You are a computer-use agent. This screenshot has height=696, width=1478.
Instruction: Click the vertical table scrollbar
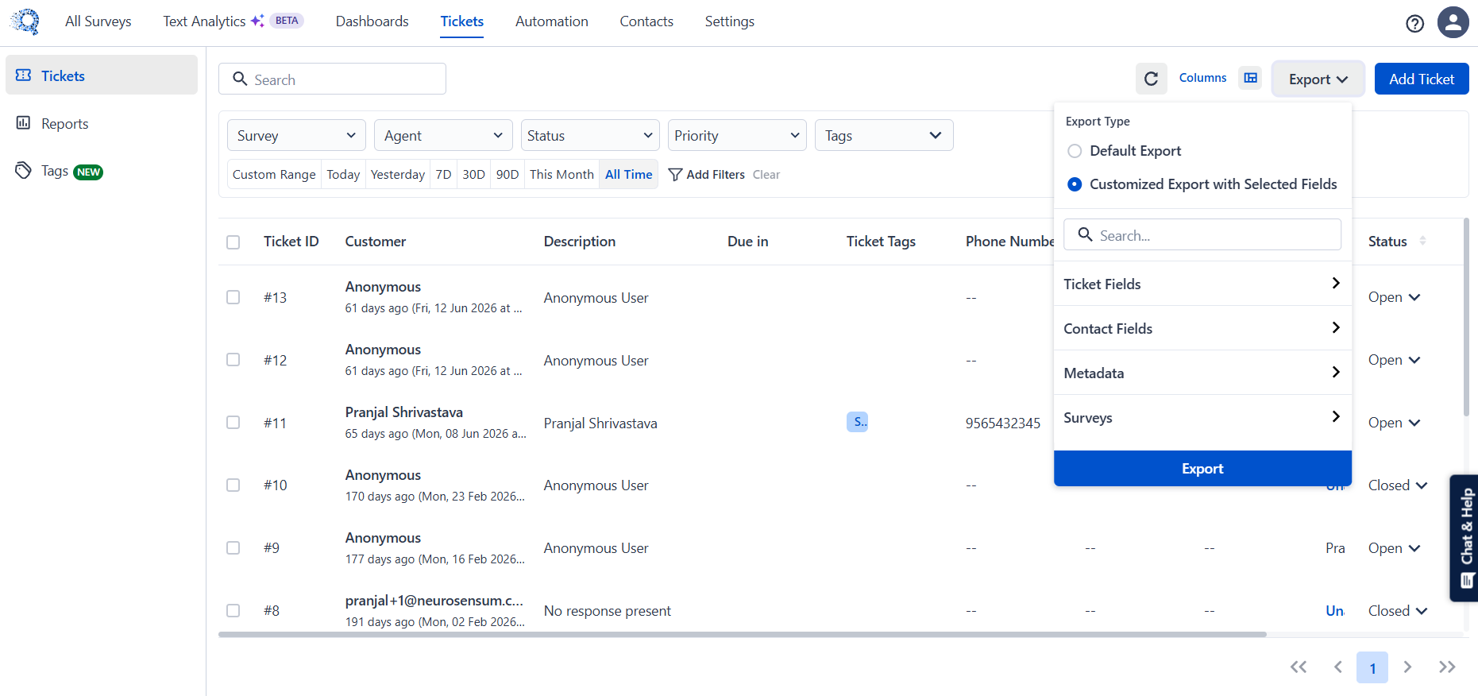1466,318
